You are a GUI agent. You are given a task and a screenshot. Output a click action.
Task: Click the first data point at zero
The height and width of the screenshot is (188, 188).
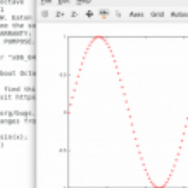coord(69,113)
